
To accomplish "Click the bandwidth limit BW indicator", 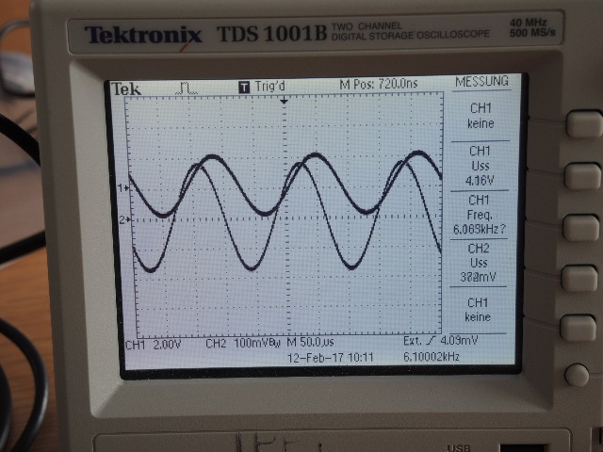I will [x=276, y=343].
